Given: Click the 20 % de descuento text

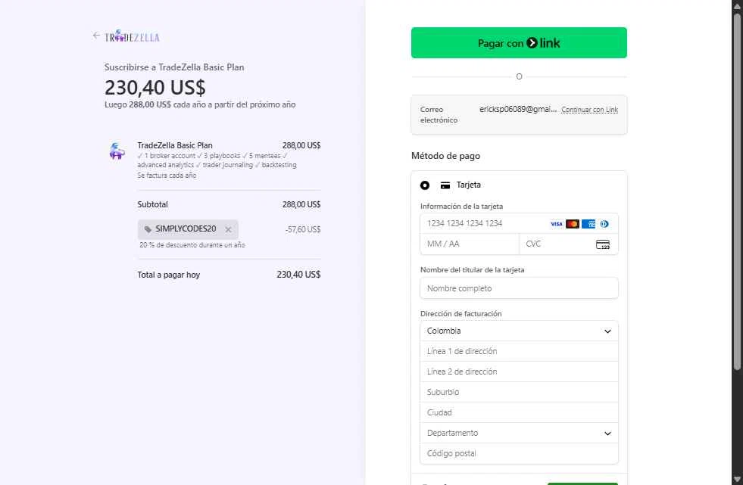Looking at the screenshot, I should click(x=192, y=245).
